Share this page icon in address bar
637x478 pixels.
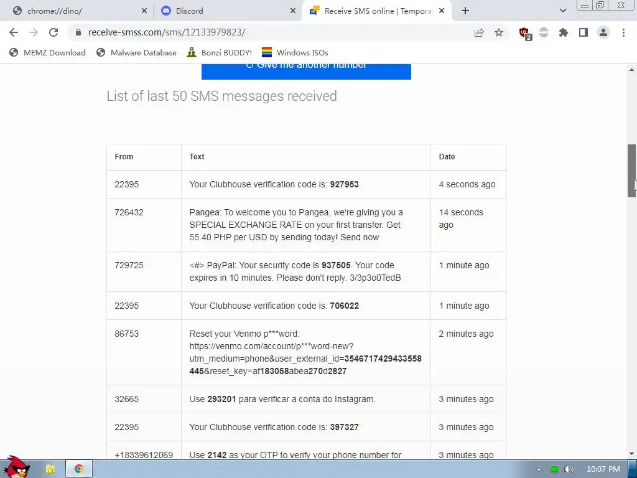pos(479,32)
